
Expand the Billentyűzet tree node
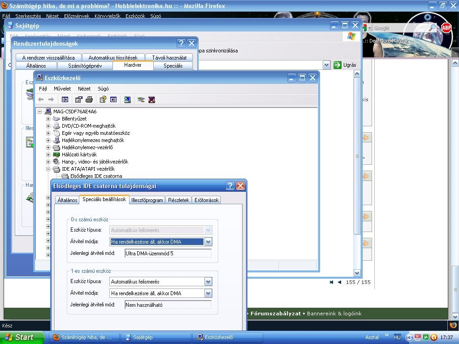(x=48, y=119)
